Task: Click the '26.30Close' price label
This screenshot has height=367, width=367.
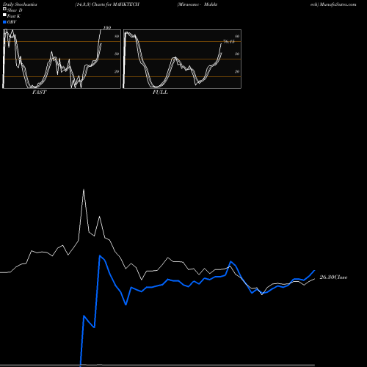Action: (333, 277)
